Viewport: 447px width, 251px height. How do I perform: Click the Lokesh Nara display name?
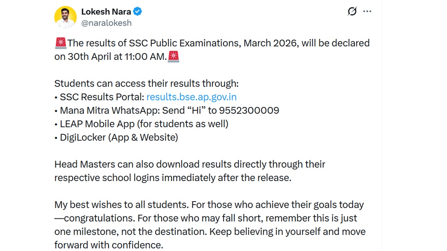(106, 12)
